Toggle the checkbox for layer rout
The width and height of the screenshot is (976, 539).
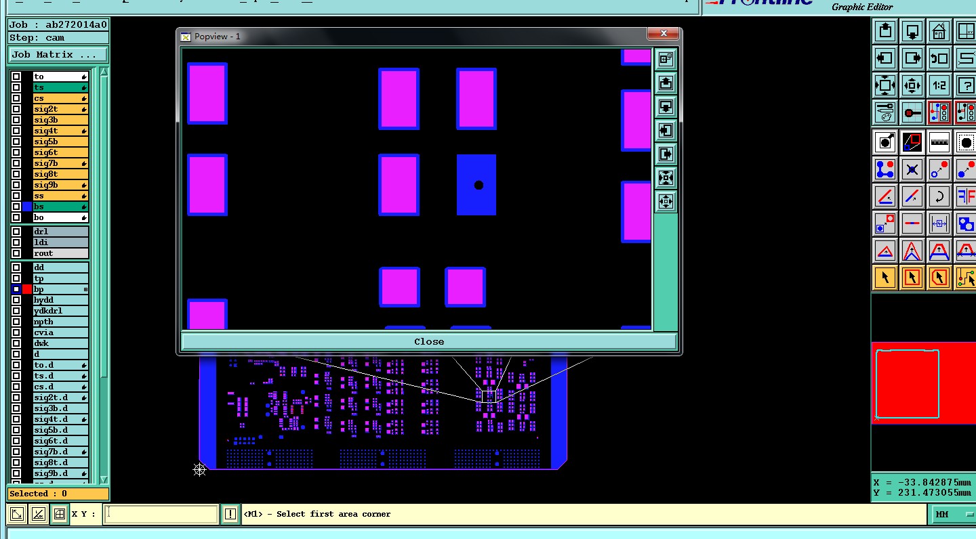[16, 253]
